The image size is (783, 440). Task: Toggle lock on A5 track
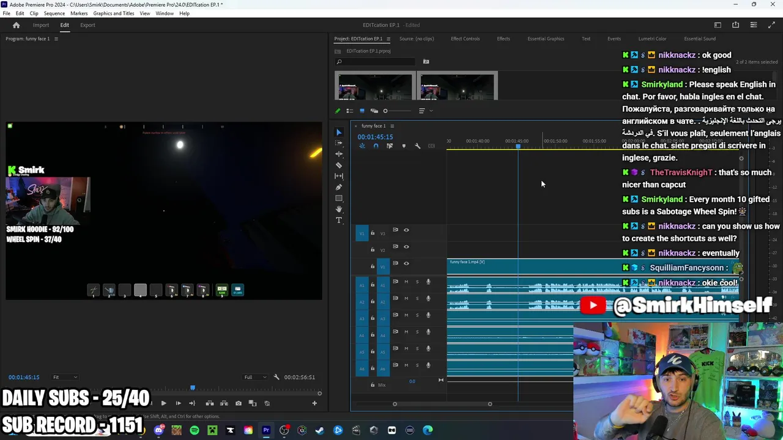coord(373,351)
